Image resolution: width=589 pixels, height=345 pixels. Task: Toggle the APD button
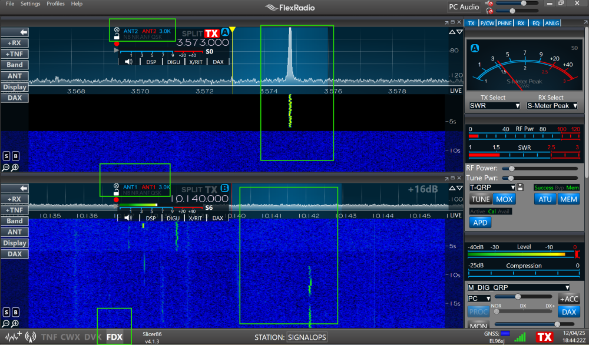click(x=480, y=222)
